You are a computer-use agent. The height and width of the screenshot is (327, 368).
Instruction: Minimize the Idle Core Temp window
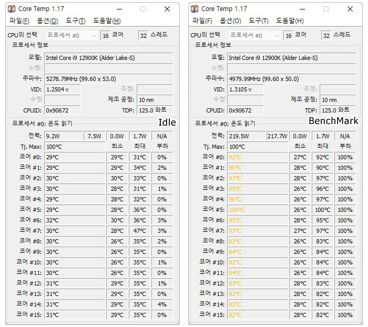pyautogui.click(x=119, y=9)
